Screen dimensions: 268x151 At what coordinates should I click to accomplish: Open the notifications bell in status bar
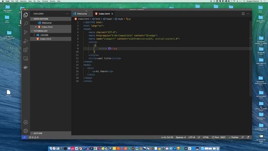coord(248,137)
